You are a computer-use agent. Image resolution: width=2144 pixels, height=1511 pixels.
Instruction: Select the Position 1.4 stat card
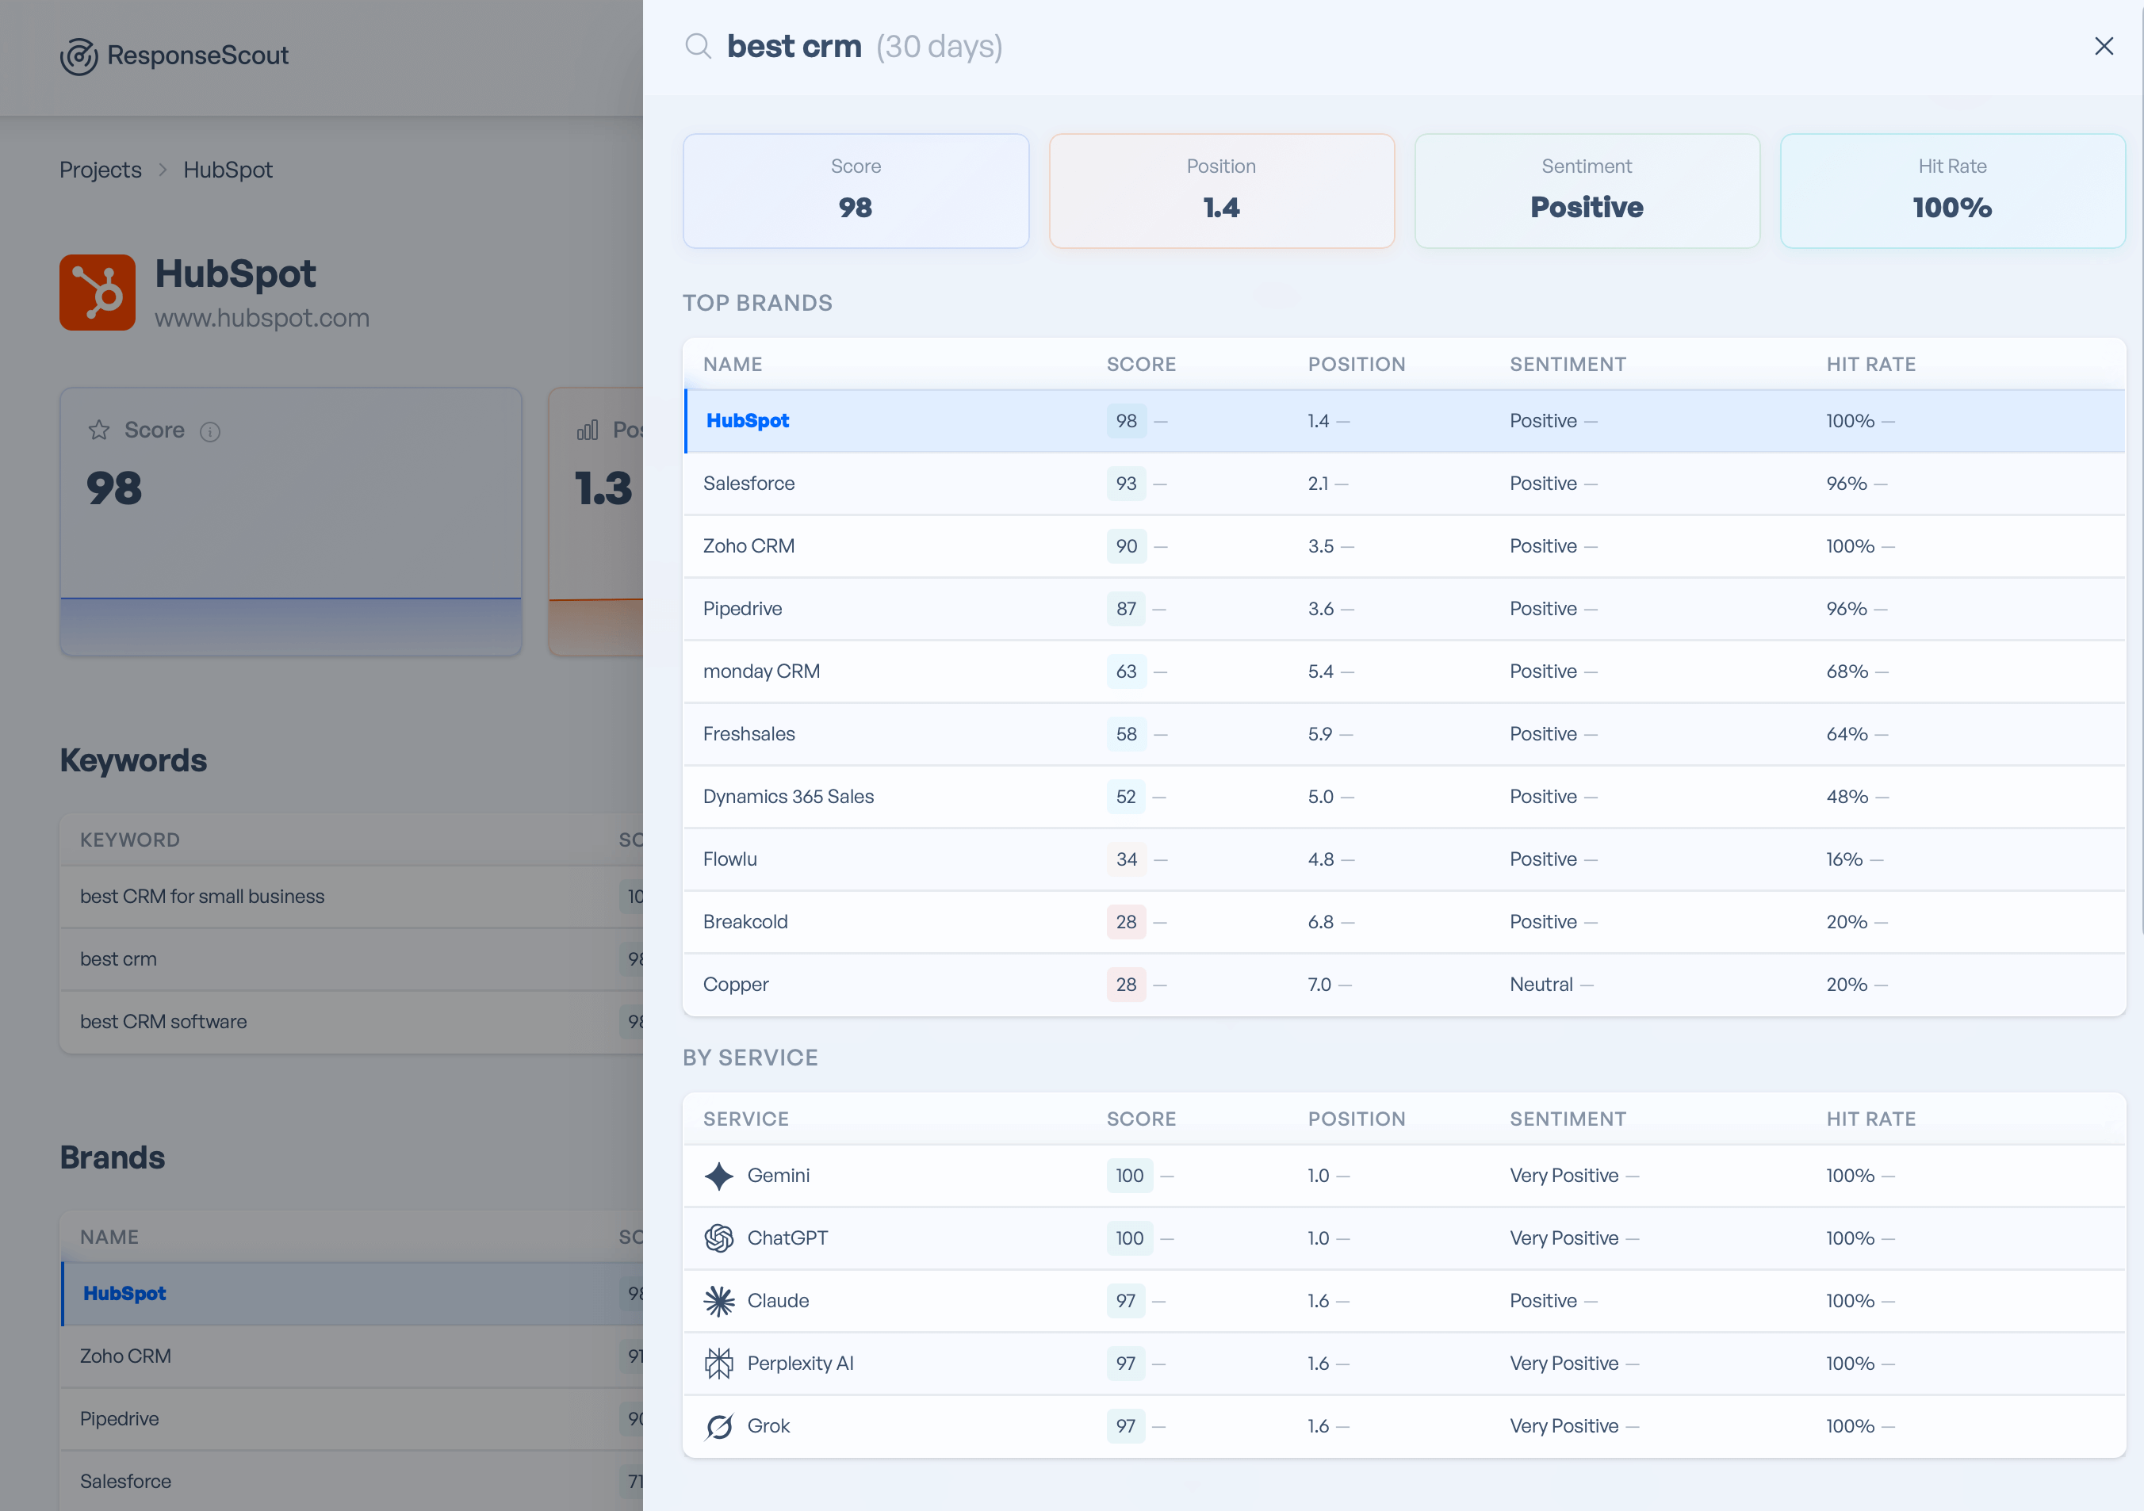pos(1221,190)
